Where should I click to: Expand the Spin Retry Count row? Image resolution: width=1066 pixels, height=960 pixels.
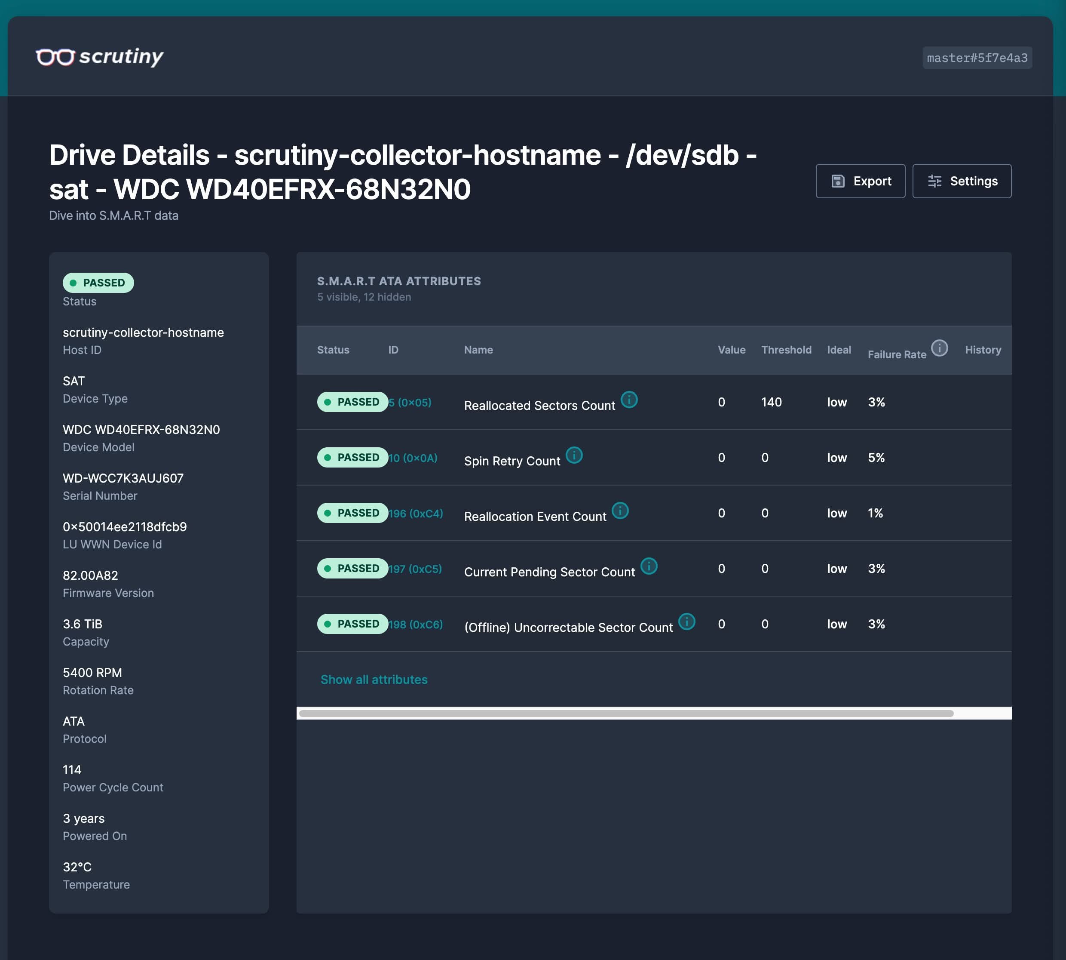(512, 461)
